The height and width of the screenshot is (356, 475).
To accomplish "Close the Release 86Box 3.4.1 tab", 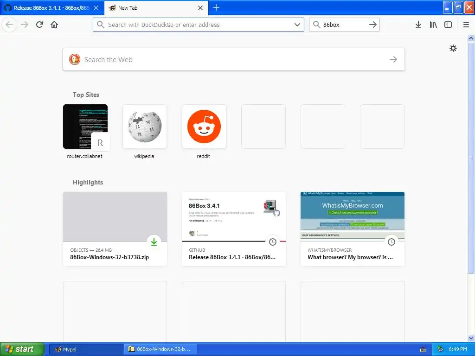I will (x=96, y=8).
